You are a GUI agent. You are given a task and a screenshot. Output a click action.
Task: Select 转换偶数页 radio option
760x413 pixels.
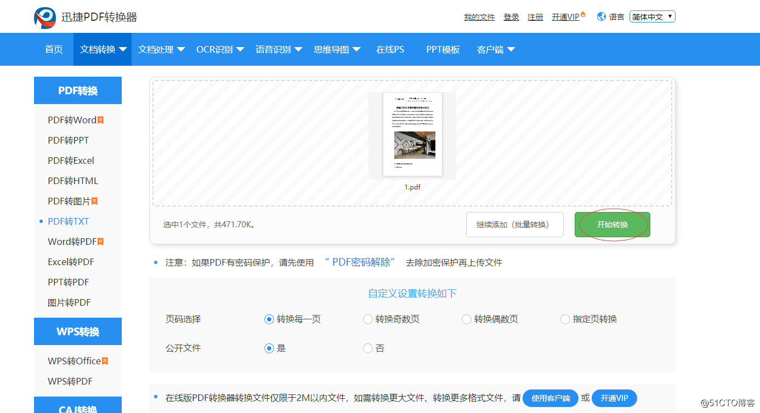tap(466, 319)
